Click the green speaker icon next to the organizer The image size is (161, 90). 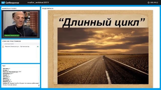[x=38, y=46]
